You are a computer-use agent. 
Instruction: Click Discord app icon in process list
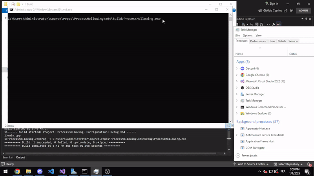[242, 68]
